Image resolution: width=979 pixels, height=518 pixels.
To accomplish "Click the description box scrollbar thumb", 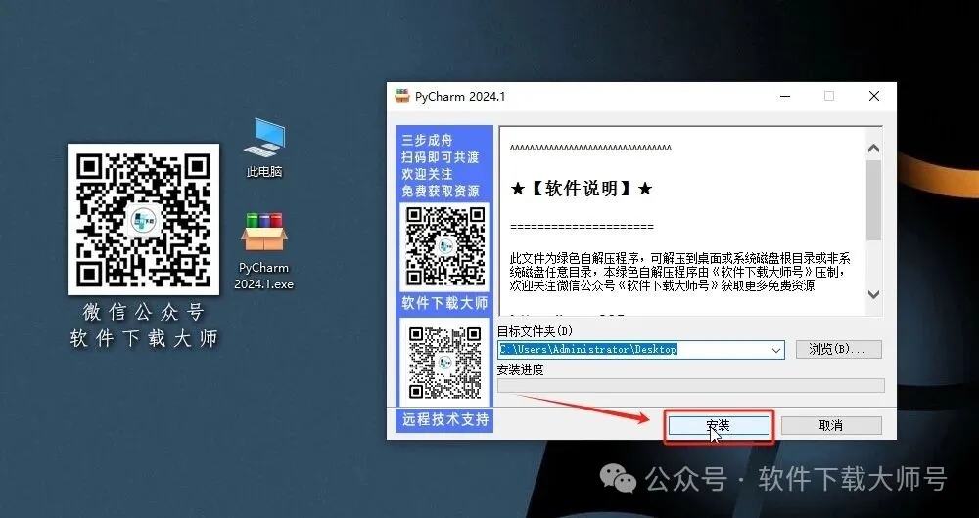I will tap(873, 199).
